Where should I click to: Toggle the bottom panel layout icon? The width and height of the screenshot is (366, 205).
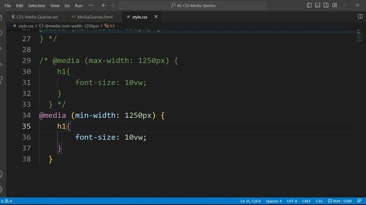point(317,5)
